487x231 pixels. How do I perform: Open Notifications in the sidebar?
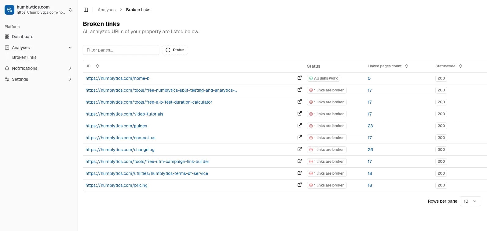click(x=25, y=68)
